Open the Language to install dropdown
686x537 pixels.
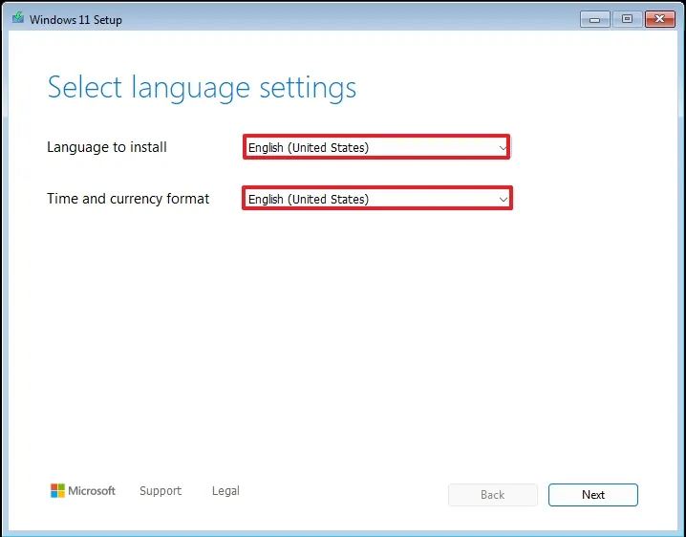[x=376, y=147]
